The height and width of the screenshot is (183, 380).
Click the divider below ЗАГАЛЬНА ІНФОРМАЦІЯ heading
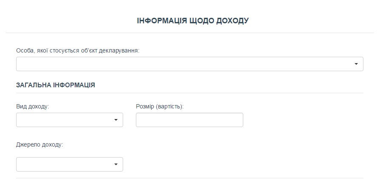190,93
